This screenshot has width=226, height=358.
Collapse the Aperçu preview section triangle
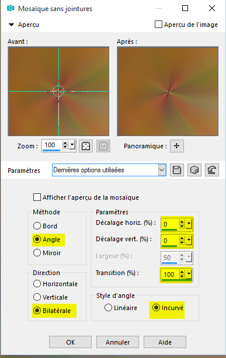point(11,25)
